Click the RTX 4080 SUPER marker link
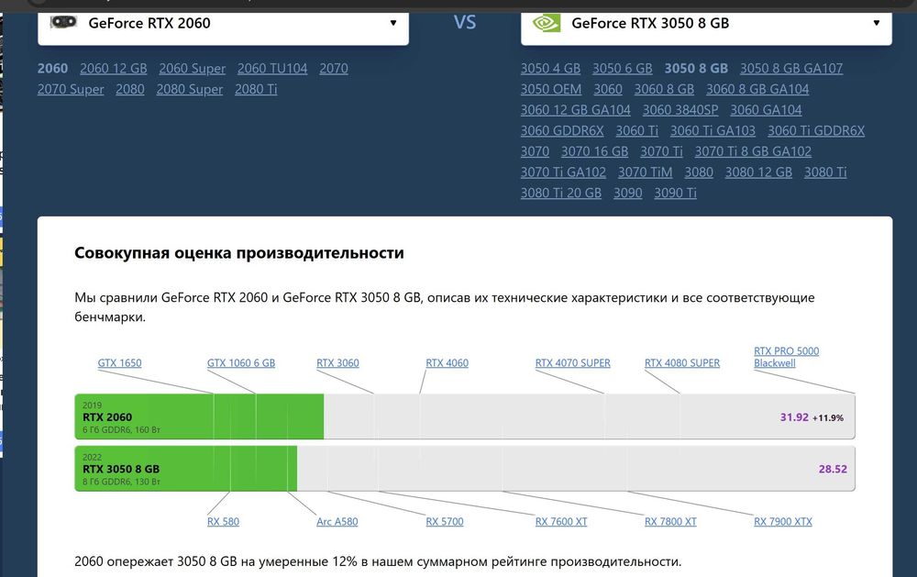The height and width of the screenshot is (577, 917). pyautogui.click(x=682, y=363)
